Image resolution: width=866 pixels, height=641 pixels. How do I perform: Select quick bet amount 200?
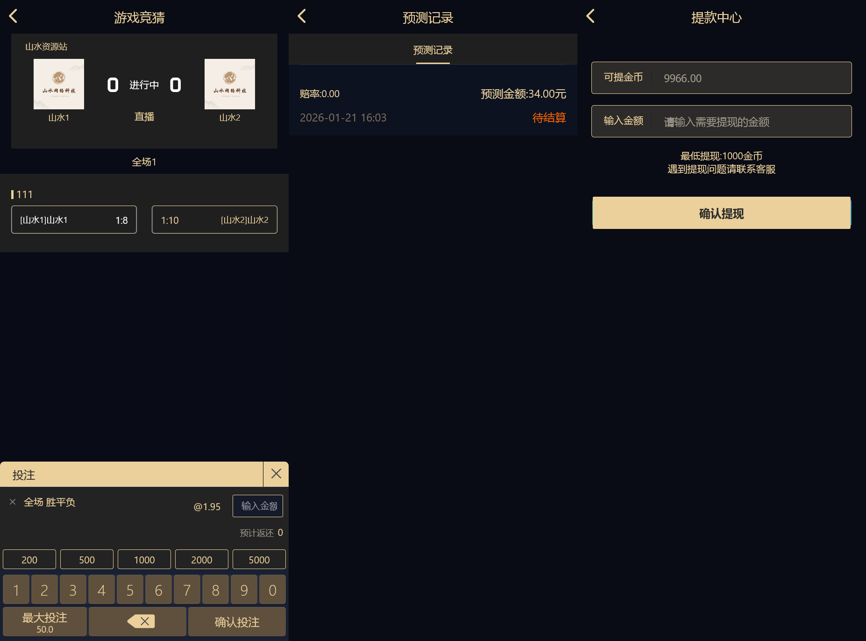29,559
